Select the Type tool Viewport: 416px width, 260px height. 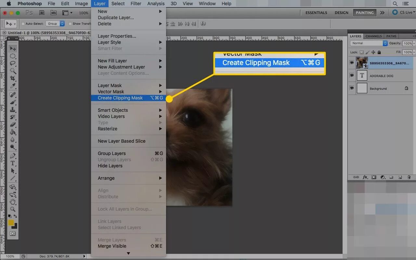click(13, 163)
